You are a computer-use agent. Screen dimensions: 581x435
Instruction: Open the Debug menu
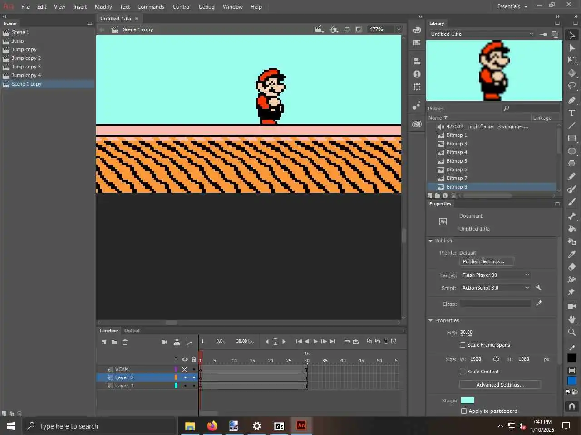[207, 7]
